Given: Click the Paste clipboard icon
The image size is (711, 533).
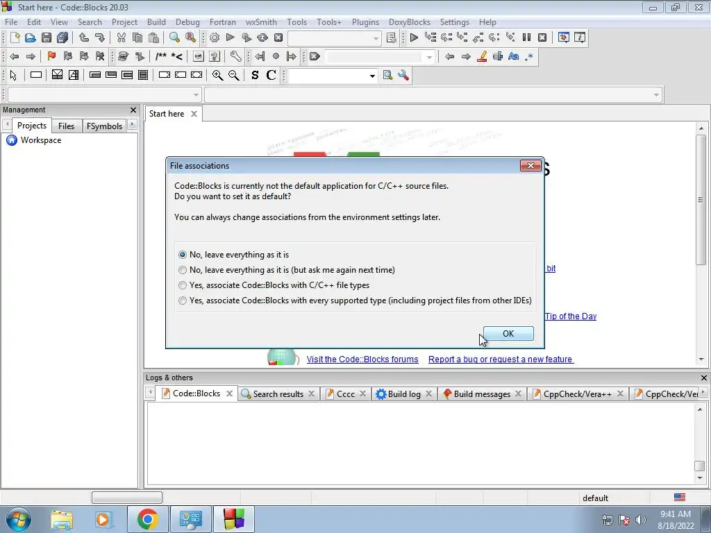Looking at the screenshot, I should click(153, 37).
